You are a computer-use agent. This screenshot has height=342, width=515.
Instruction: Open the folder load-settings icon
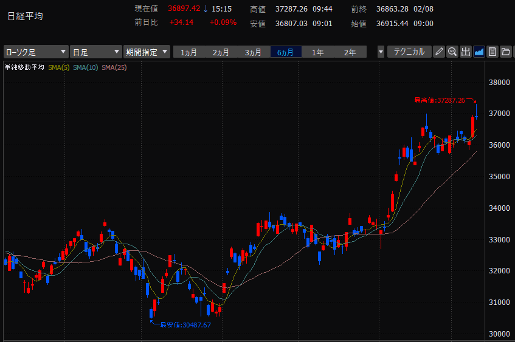[x=506, y=52]
